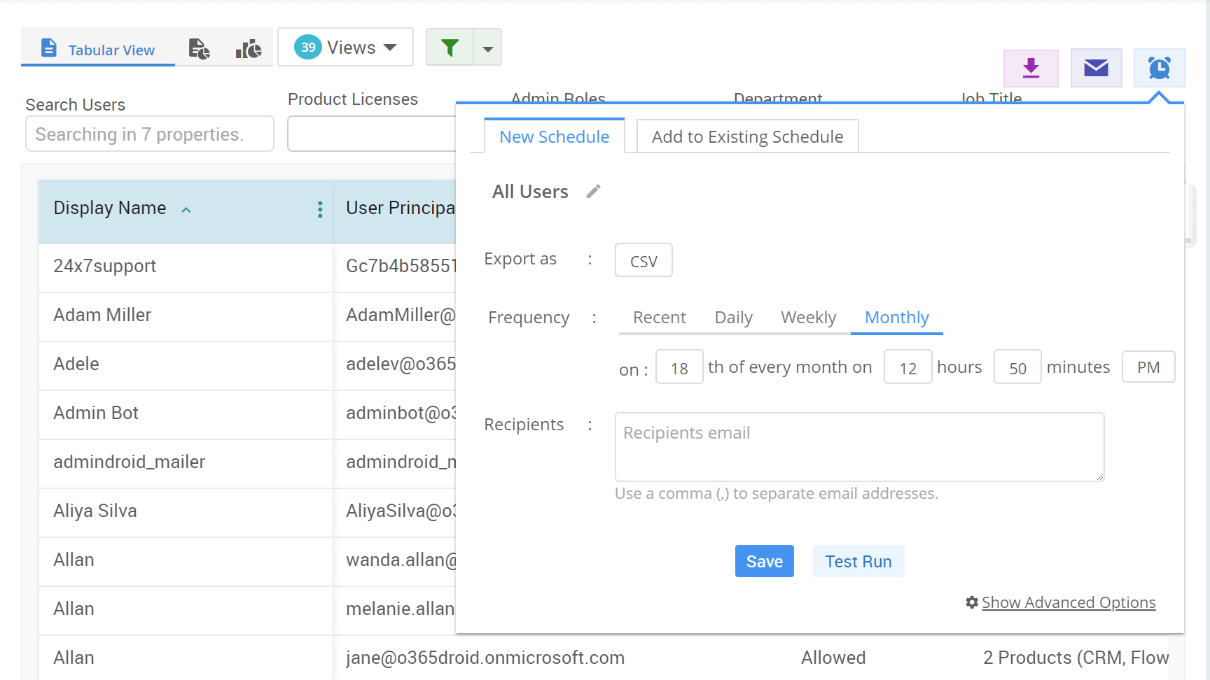1210x680 pixels.
Task: Click the schedule alarm clock icon
Action: click(x=1159, y=68)
